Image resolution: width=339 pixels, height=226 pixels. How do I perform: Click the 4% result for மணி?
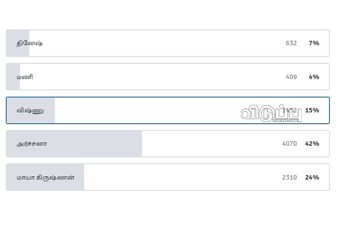point(314,77)
